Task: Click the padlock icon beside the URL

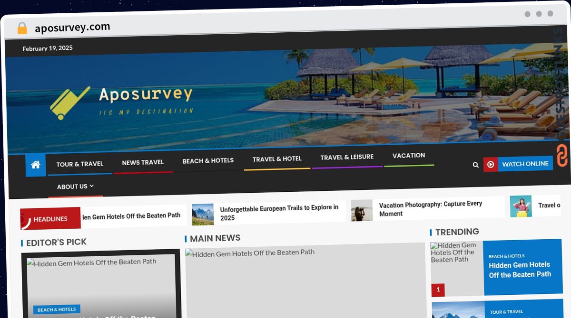Action: pyautogui.click(x=22, y=28)
